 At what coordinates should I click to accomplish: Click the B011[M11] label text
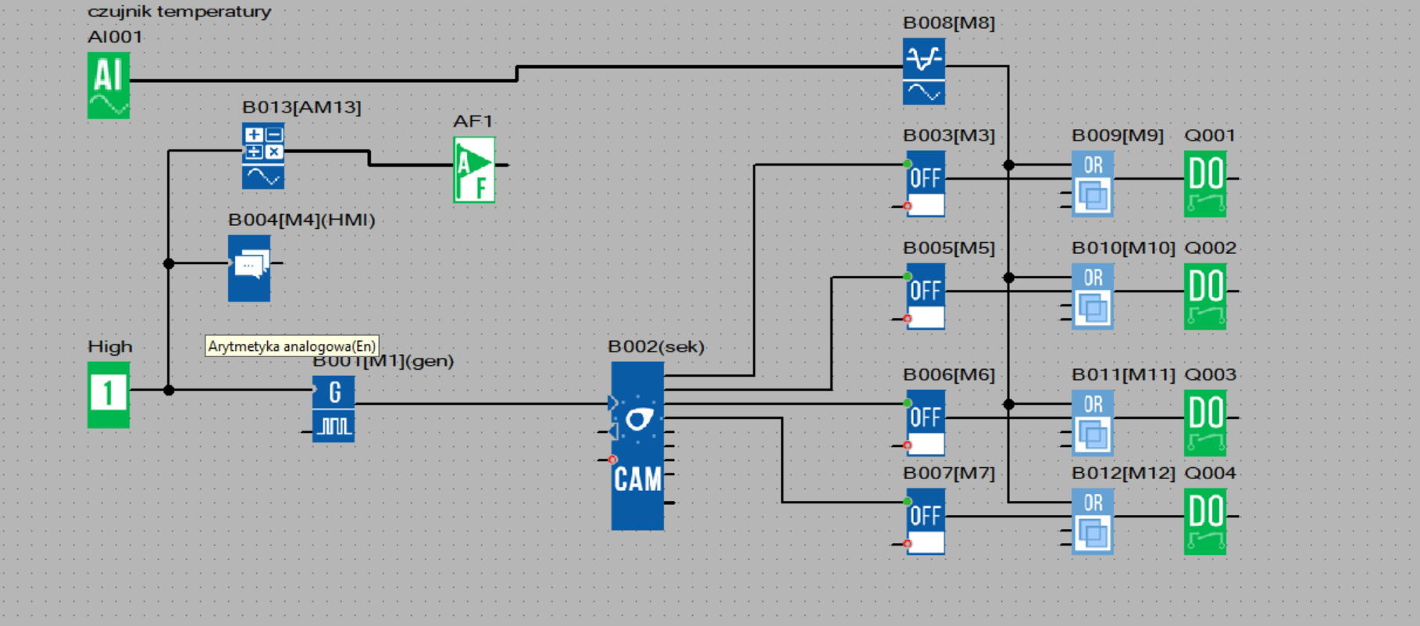tap(1123, 374)
